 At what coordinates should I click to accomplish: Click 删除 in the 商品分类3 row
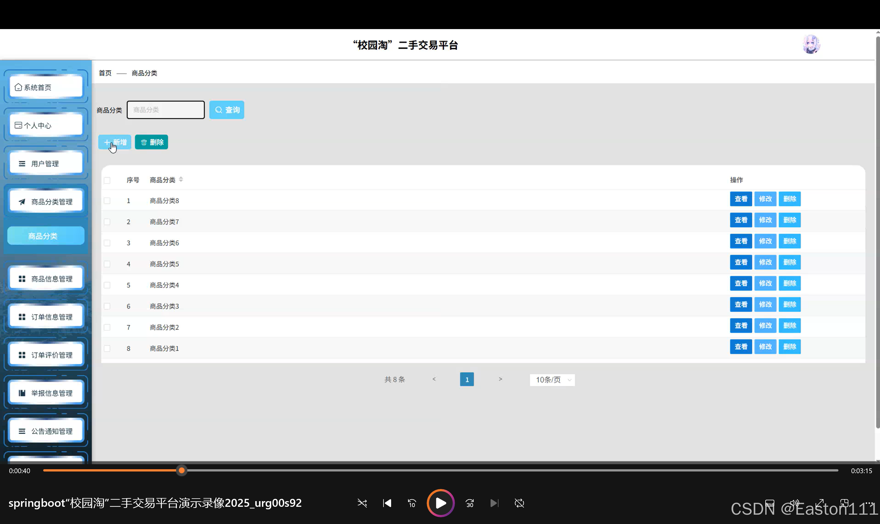pyautogui.click(x=790, y=304)
